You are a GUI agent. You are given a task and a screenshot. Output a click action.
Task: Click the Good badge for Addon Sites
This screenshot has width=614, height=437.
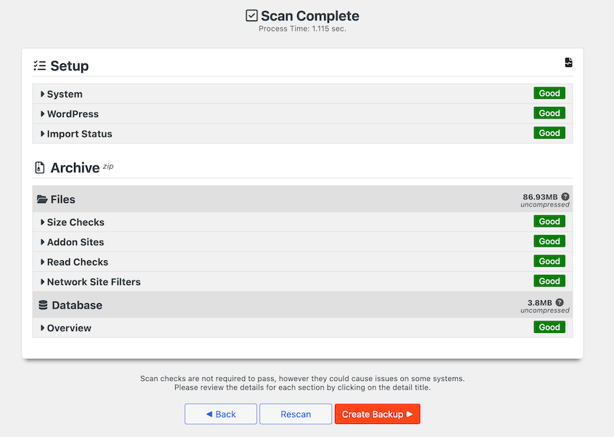point(549,241)
